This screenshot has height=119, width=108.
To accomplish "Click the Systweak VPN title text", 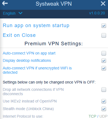I will [x=54, y=4].
